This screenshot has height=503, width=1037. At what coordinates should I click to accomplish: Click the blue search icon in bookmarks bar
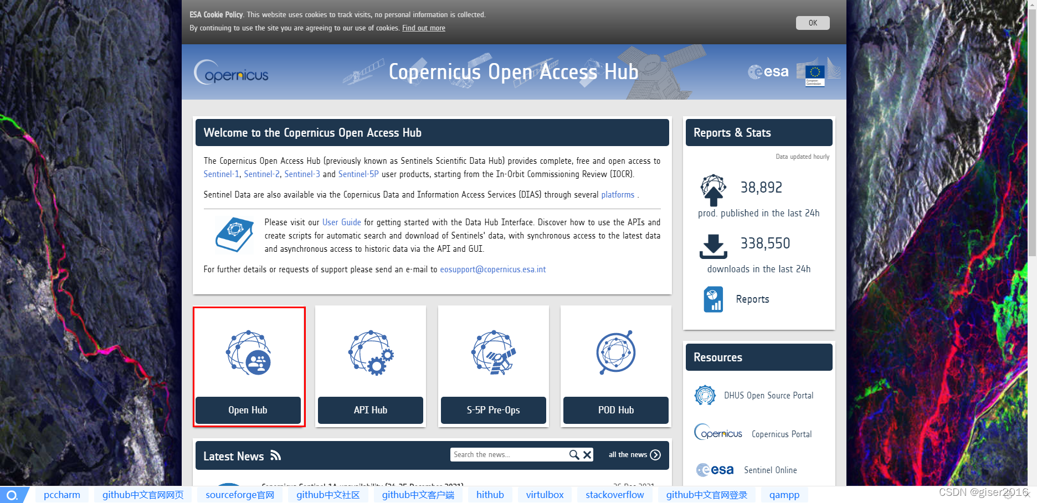(12, 495)
